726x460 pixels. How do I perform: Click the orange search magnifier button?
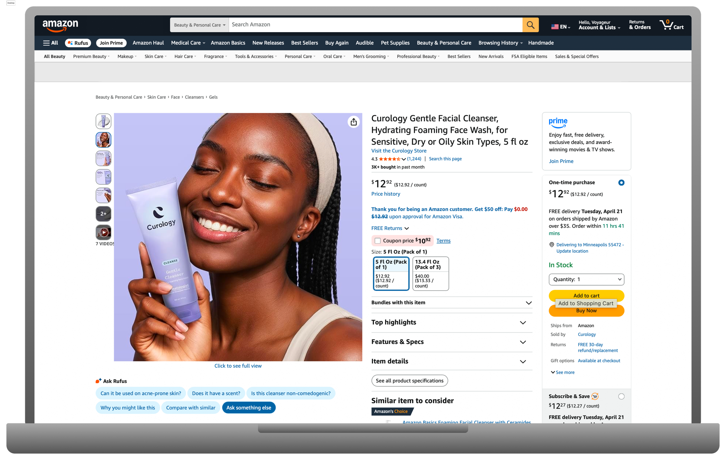(x=530, y=25)
